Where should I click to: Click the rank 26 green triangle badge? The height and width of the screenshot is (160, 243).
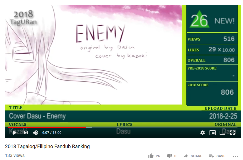(199, 20)
